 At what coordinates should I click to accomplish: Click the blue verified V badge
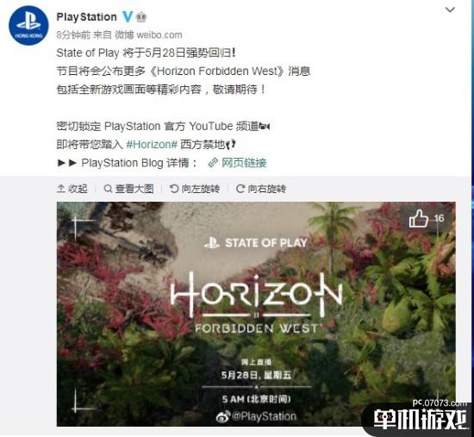[128, 16]
